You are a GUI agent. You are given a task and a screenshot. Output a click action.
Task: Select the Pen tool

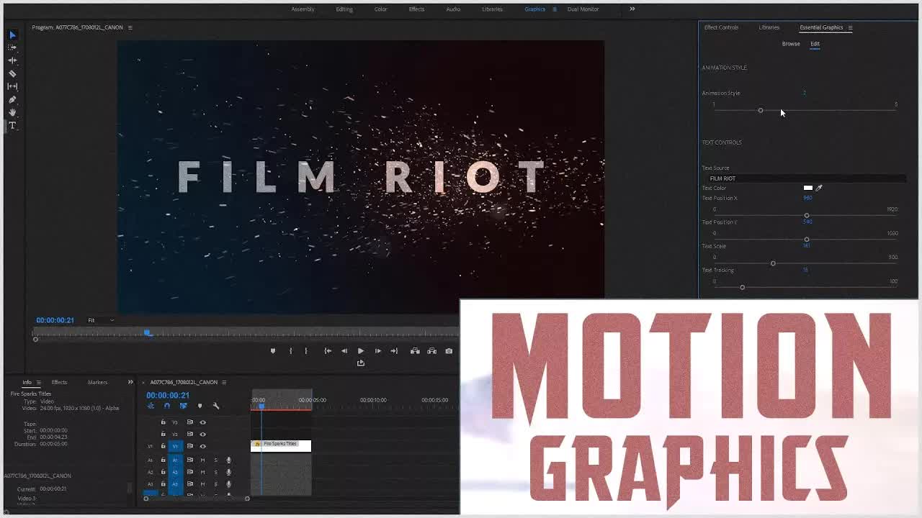12,99
